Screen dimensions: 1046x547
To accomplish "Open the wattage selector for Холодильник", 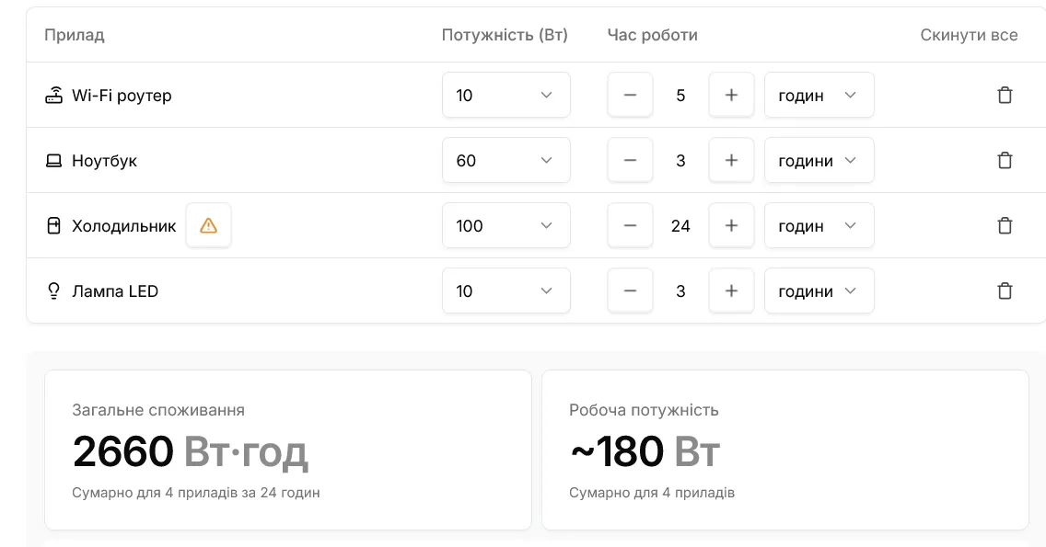I will point(506,225).
